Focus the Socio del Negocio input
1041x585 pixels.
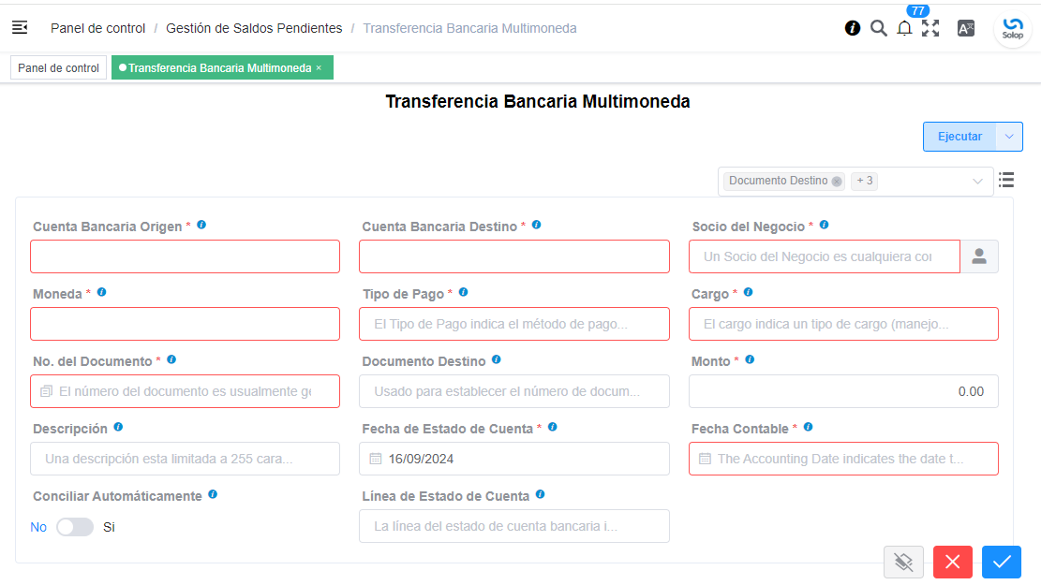(824, 256)
